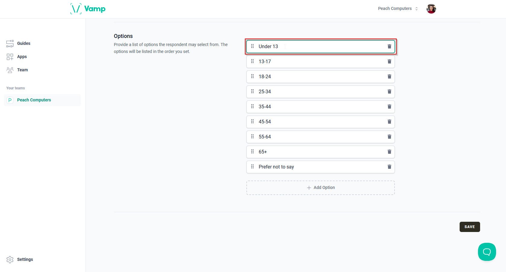Image resolution: width=506 pixels, height=272 pixels.
Task: Click the profile avatar picture
Action: pos(431,8)
